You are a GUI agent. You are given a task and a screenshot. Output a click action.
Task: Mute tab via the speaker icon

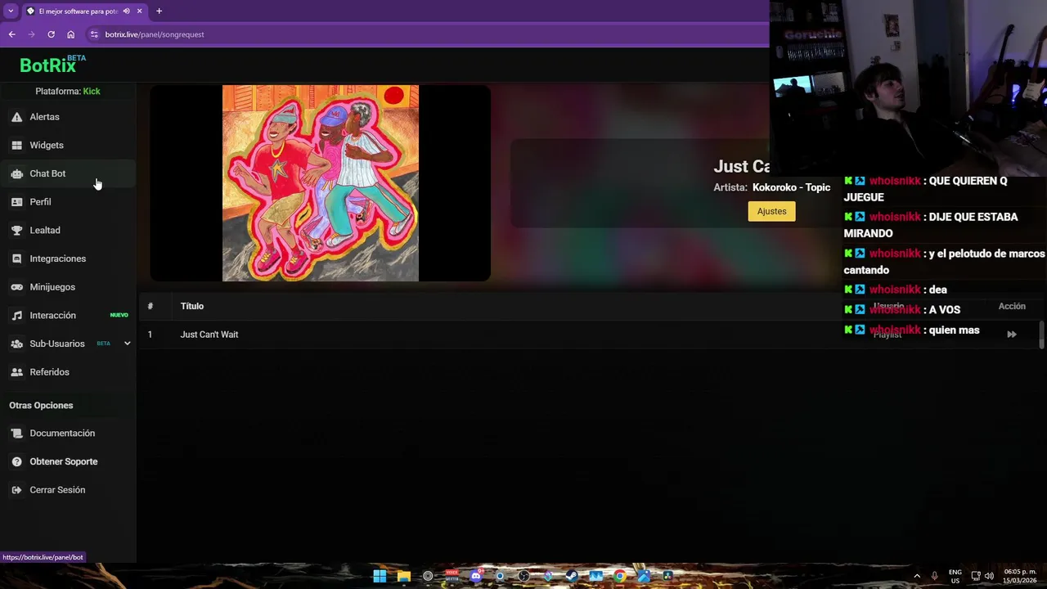126,11
